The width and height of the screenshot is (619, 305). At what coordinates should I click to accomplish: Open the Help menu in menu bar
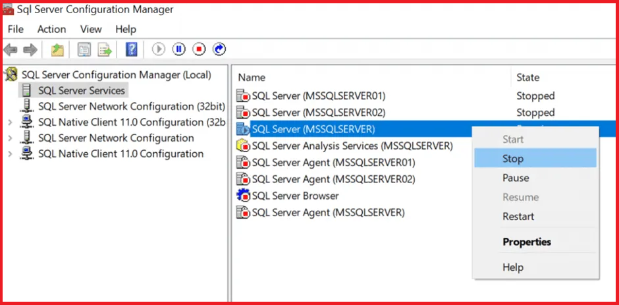(126, 29)
